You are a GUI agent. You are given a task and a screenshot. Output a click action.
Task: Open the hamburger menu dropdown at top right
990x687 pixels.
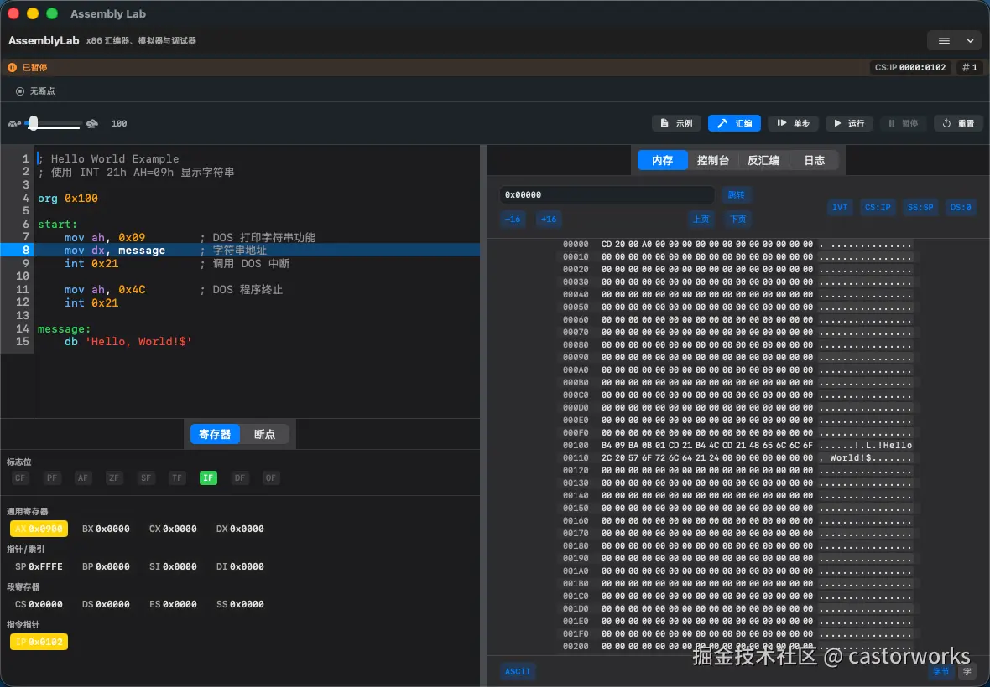[x=955, y=40]
